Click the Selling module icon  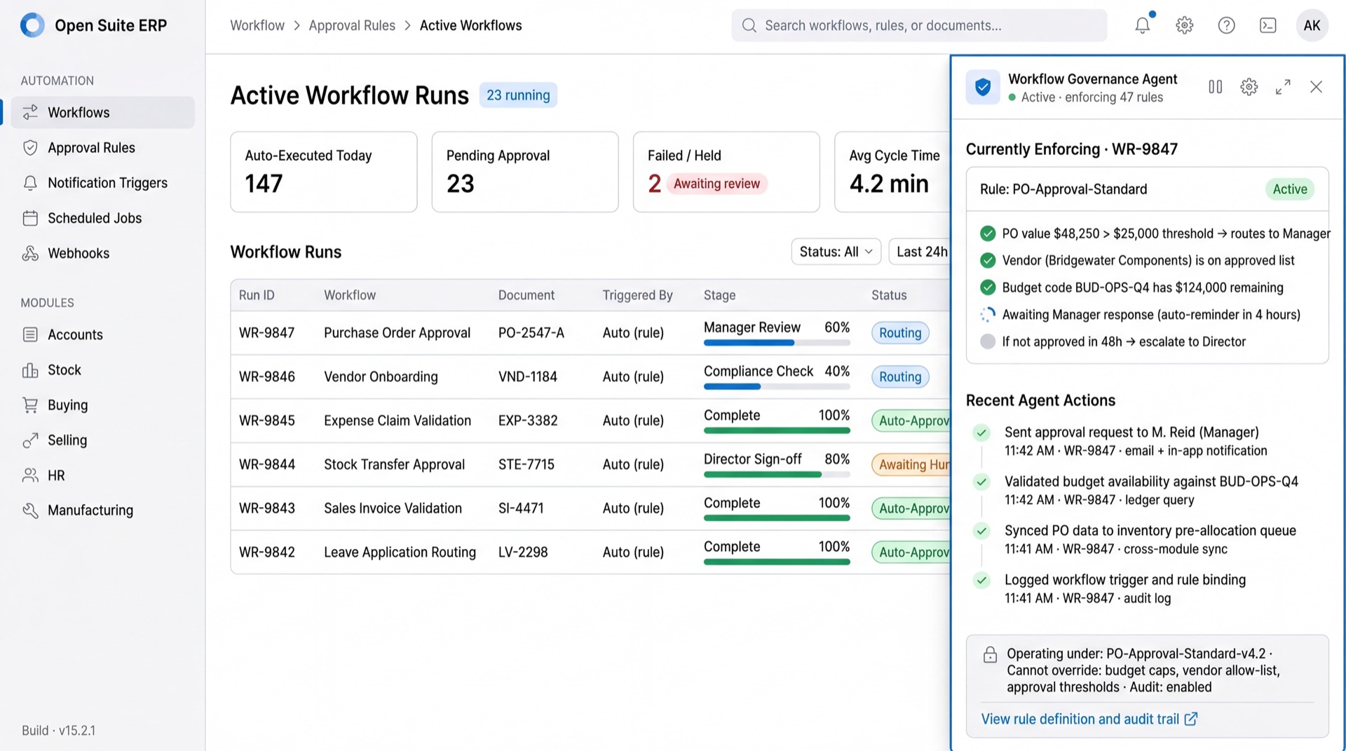30,440
